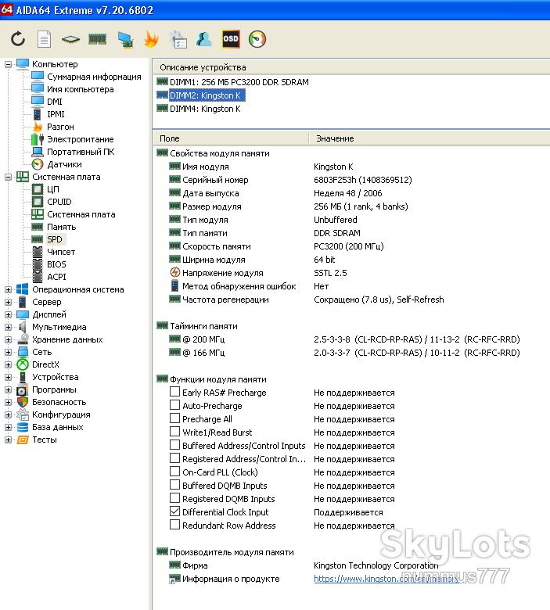Expand the Операционная система node

coord(8,290)
